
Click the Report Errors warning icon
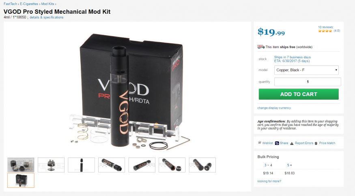click(x=292, y=143)
